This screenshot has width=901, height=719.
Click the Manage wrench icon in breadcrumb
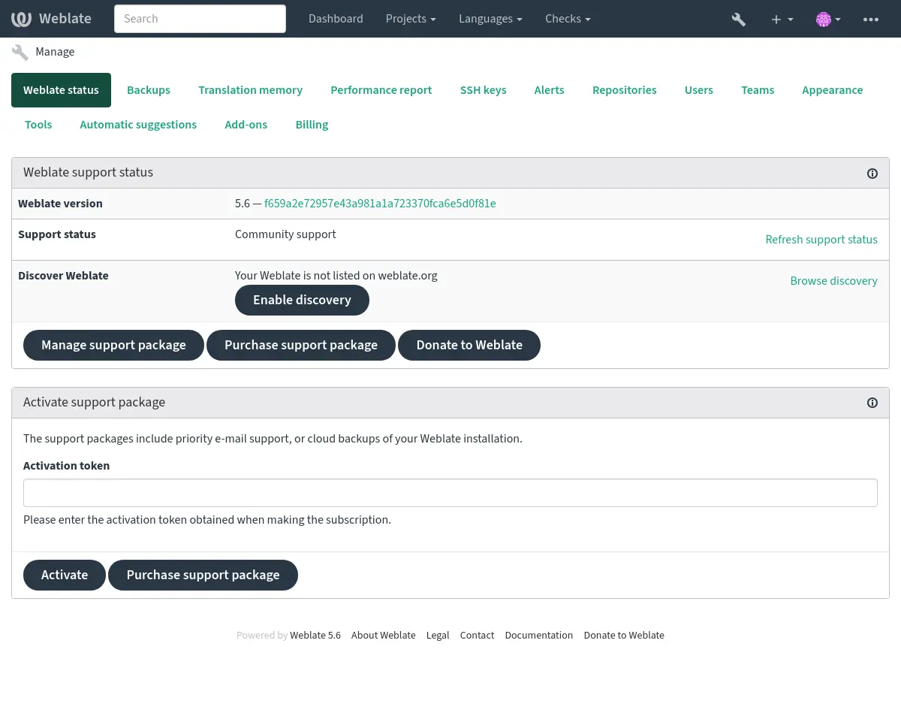(x=20, y=52)
